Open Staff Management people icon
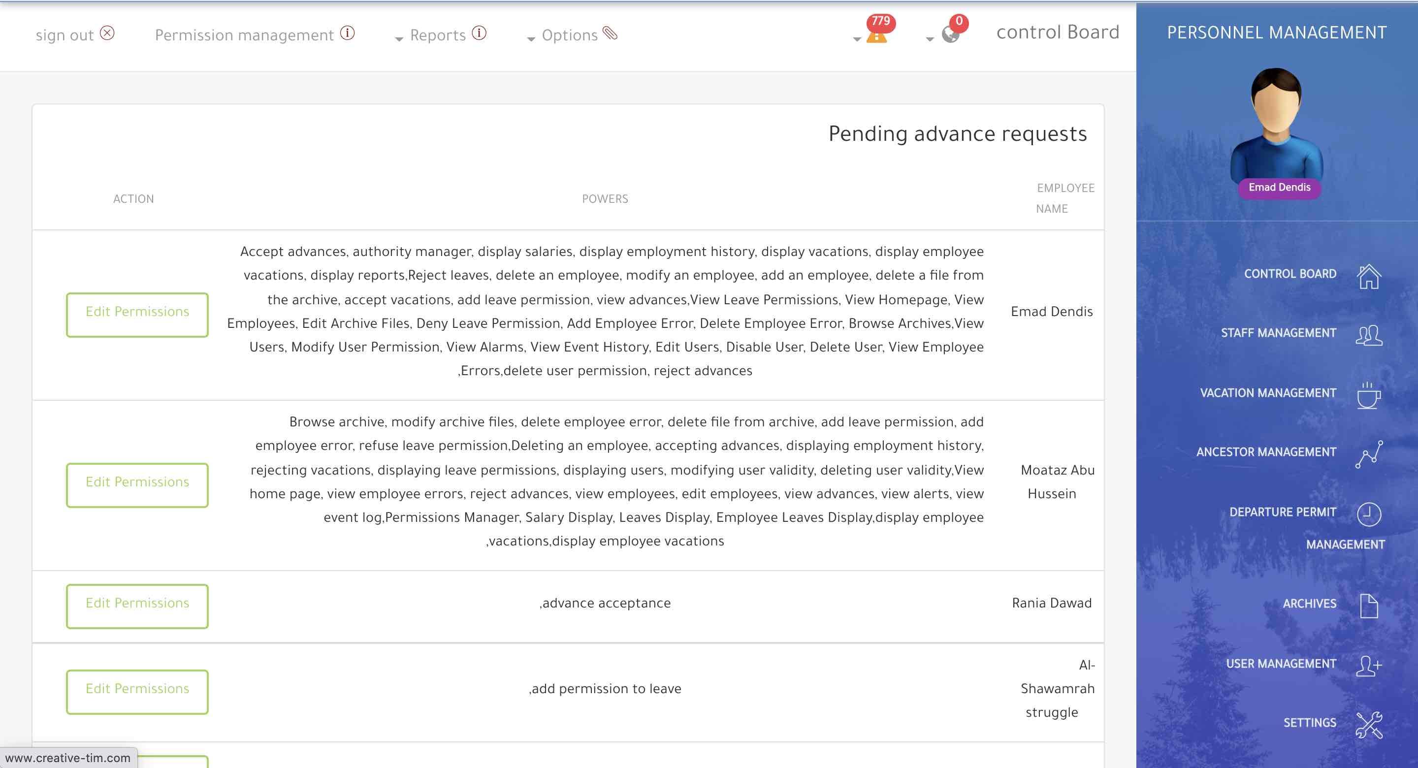Viewport: 1418px width, 768px height. 1368,335
